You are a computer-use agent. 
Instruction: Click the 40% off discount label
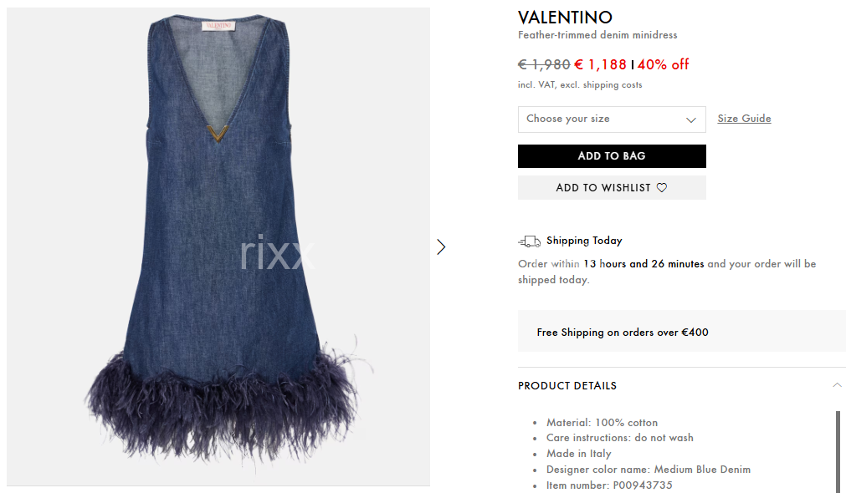[663, 64]
